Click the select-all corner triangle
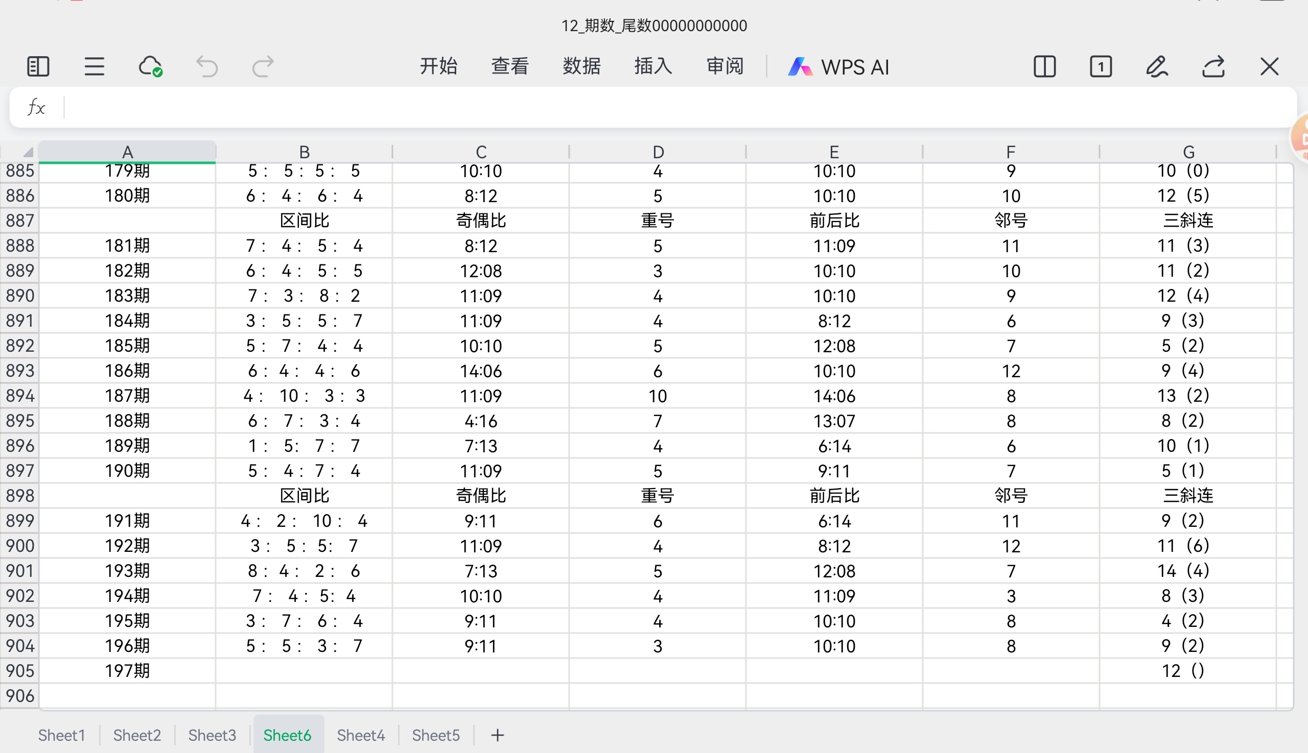This screenshot has width=1308, height=753. [27, 152]
